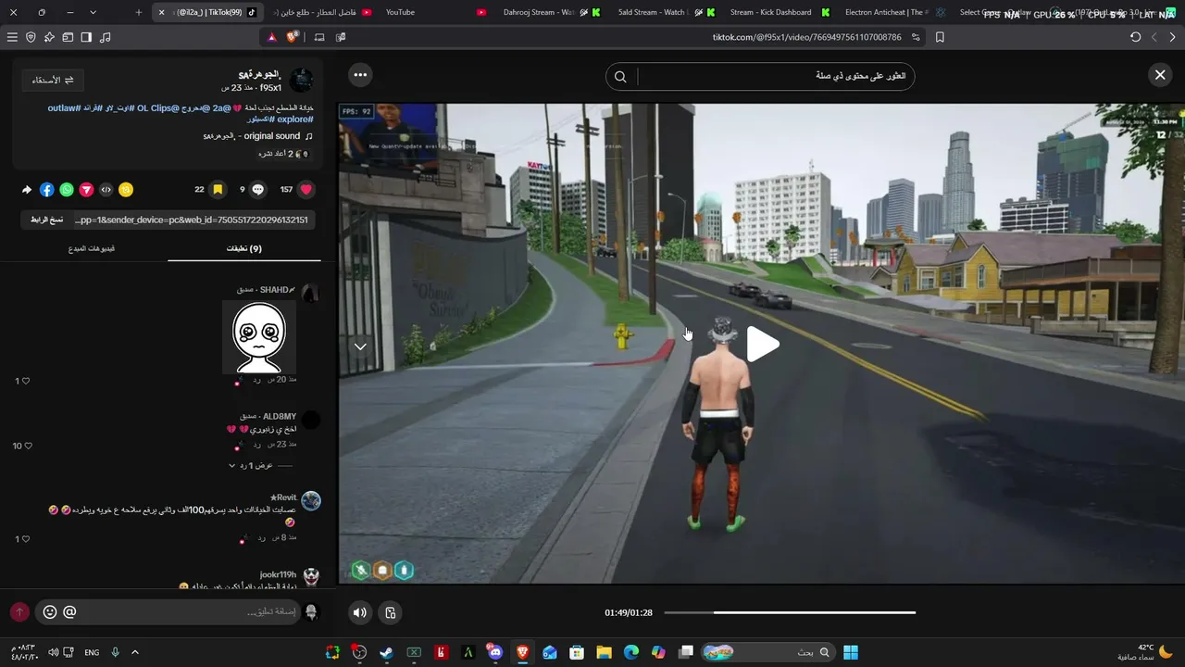Click the yellow repost icon
Screen dimensions: 1185x667
(x=126, y=190)
